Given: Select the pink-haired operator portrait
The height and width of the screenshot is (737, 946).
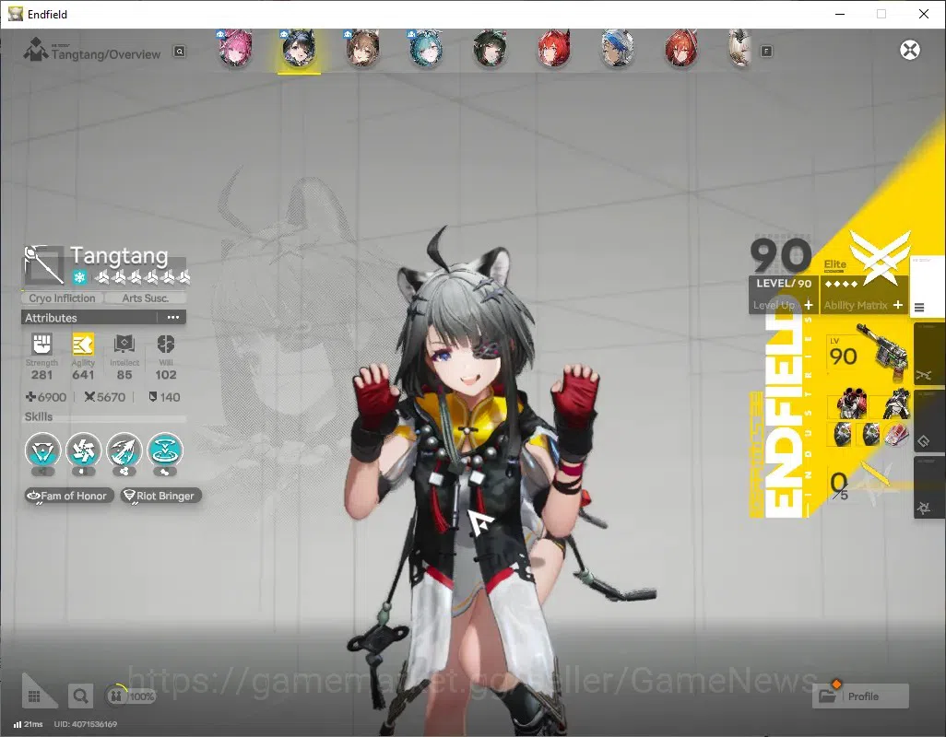Looking at the screenshot, I should point(235,48).
